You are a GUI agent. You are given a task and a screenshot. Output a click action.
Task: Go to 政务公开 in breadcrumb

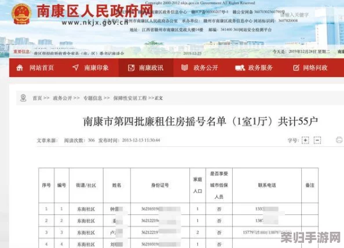(x=63, y=98)
